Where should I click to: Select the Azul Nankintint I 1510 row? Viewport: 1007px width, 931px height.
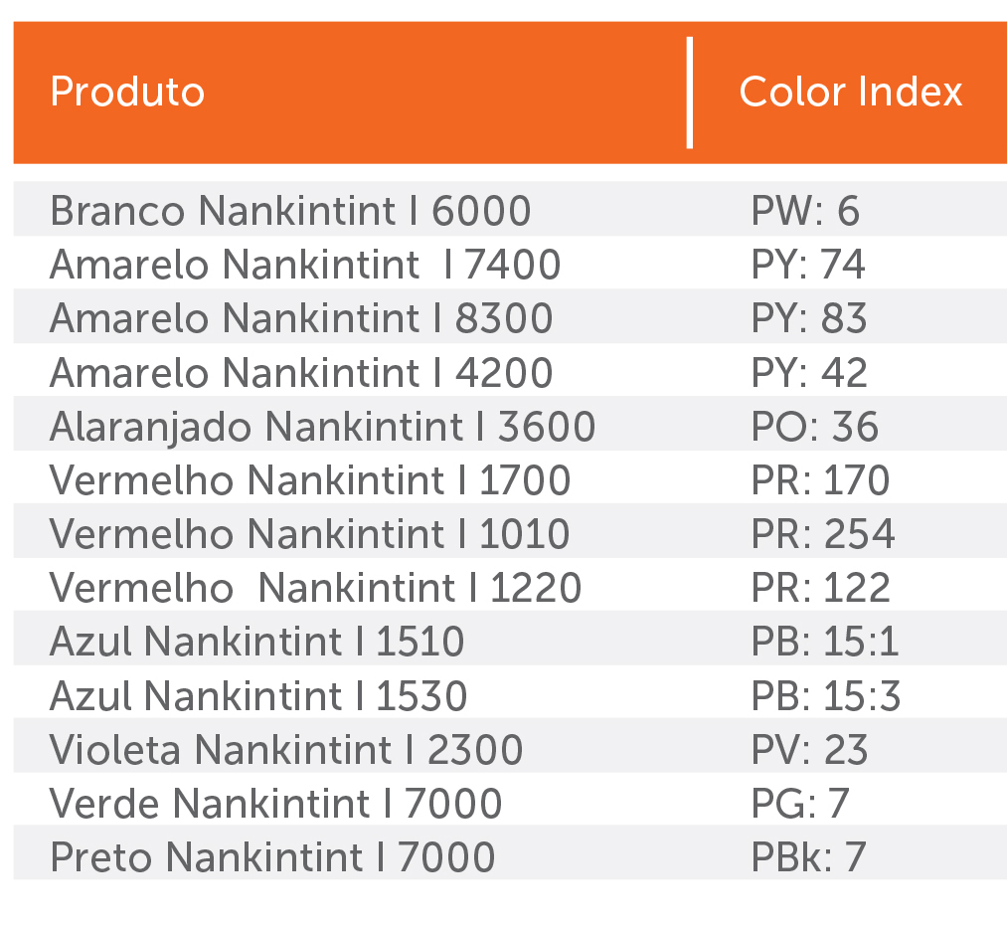click(256, 642)
